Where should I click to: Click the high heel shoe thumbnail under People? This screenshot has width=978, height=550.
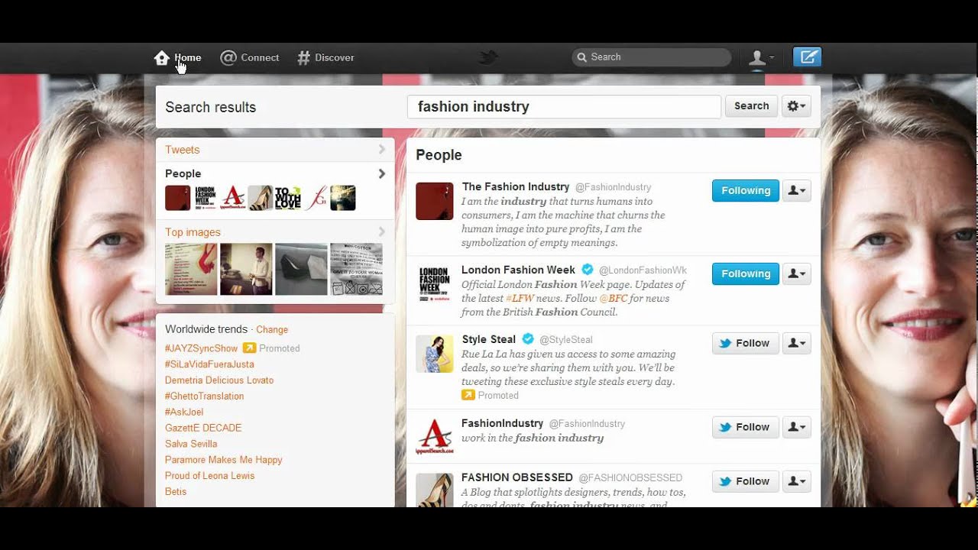261,198
